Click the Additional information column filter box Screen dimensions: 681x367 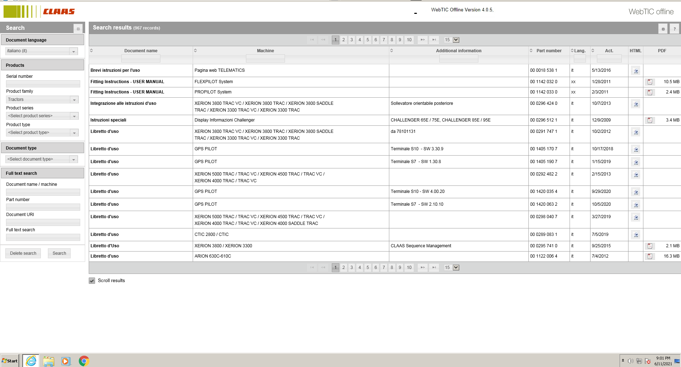click(x=459, y=59)
